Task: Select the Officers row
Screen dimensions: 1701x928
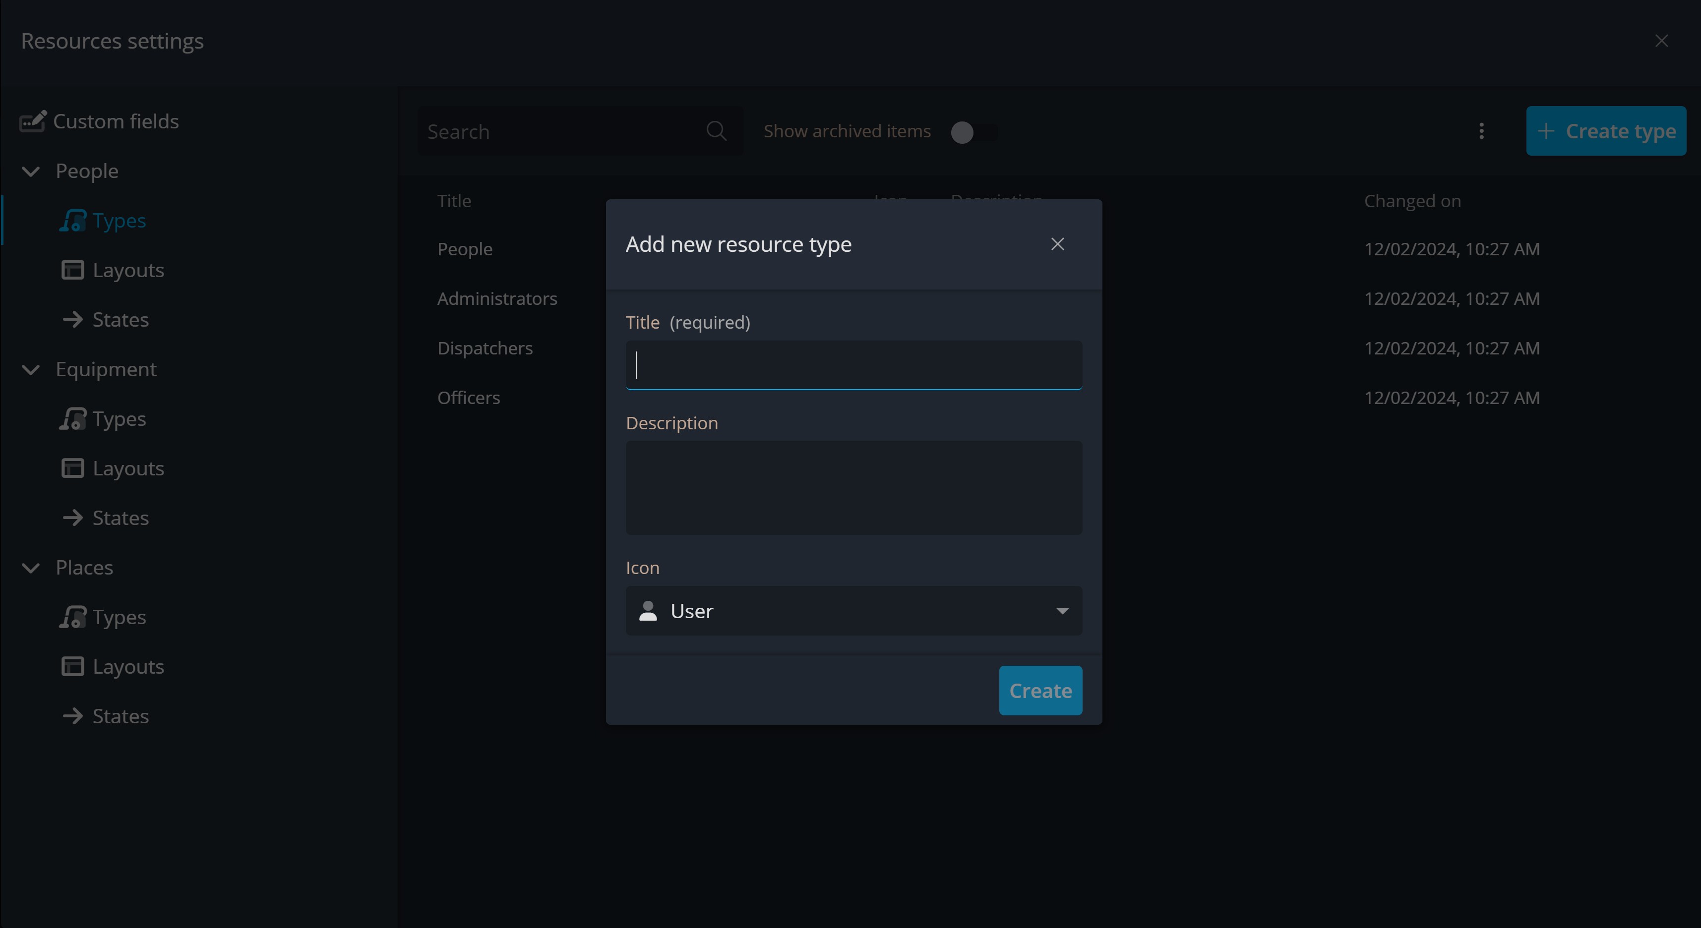Action: pyautogui.click(x=1050, y=398)
